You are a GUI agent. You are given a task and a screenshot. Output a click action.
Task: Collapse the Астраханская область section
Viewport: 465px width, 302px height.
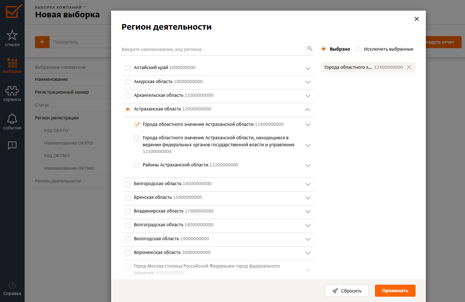(x=307, y=110)
